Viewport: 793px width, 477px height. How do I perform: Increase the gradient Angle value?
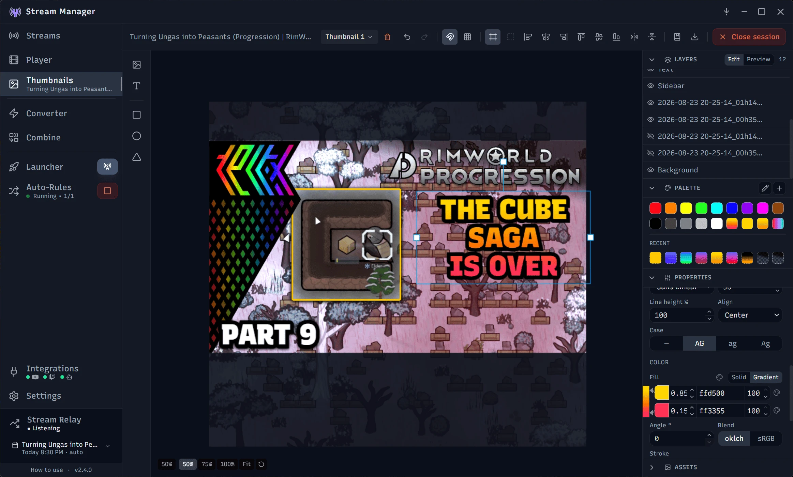[x=709, y=435]
